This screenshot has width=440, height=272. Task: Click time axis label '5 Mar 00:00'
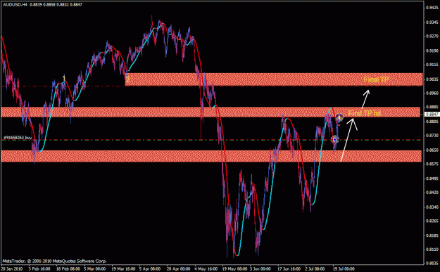95,268
